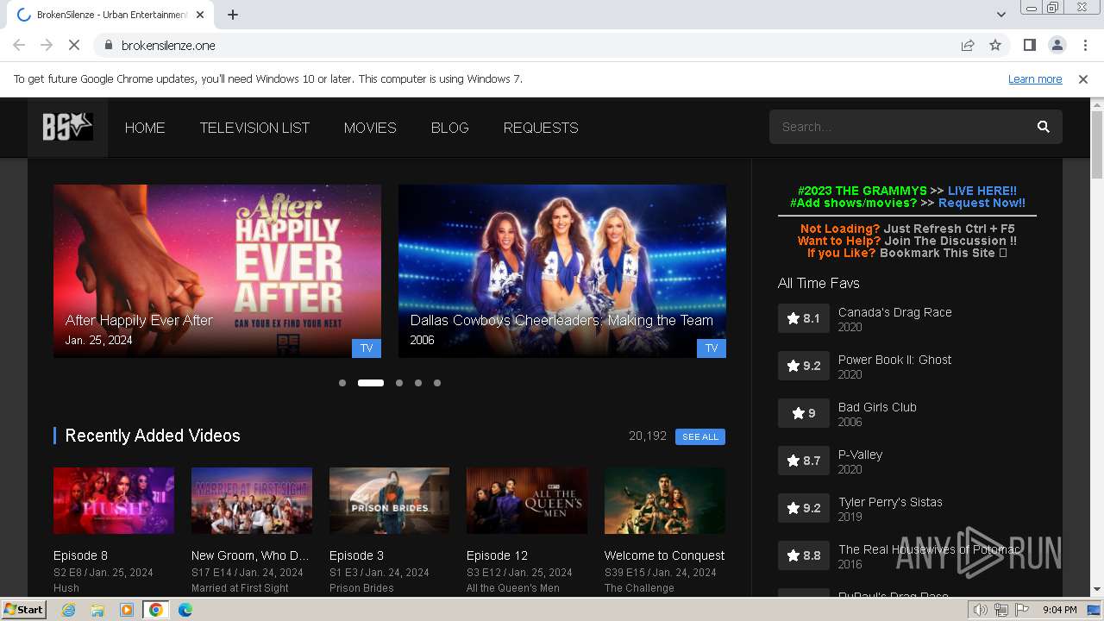Open REQUESTS nav item
Viewport: 1104px width, 621px height.
pyautogui.click(x=541, y=128)
